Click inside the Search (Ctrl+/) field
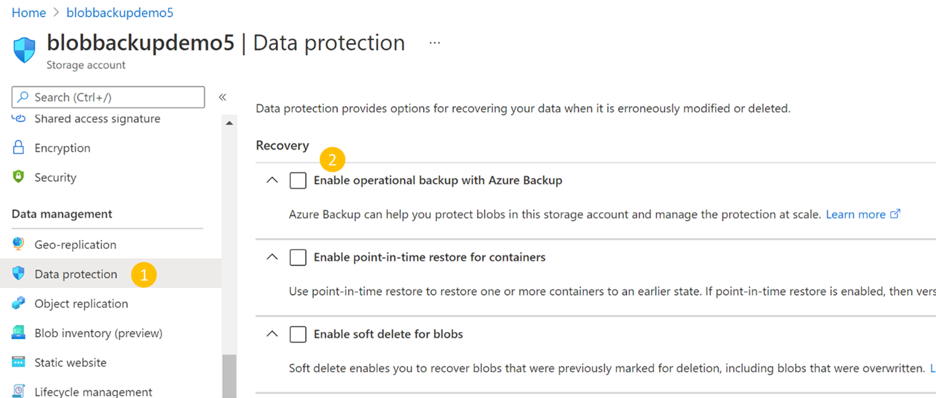This screenshot has width=936, height=398. tap(107, 97)
